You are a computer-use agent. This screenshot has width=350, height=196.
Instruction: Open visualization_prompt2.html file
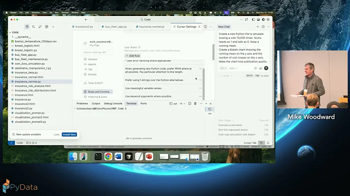(32, 117)
